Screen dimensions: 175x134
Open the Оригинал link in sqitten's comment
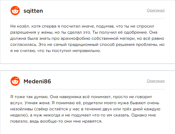tap(156, 10)
